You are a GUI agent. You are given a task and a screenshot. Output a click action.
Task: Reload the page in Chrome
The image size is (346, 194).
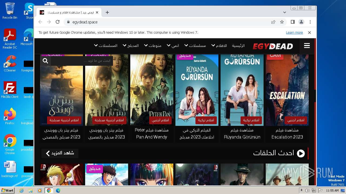pos(58,22)
